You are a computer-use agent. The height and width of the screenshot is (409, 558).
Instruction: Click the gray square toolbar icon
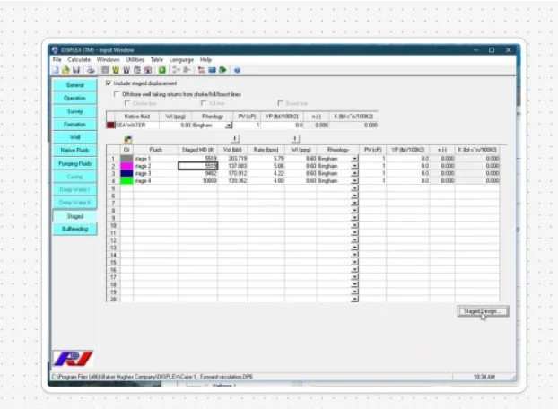105,70
